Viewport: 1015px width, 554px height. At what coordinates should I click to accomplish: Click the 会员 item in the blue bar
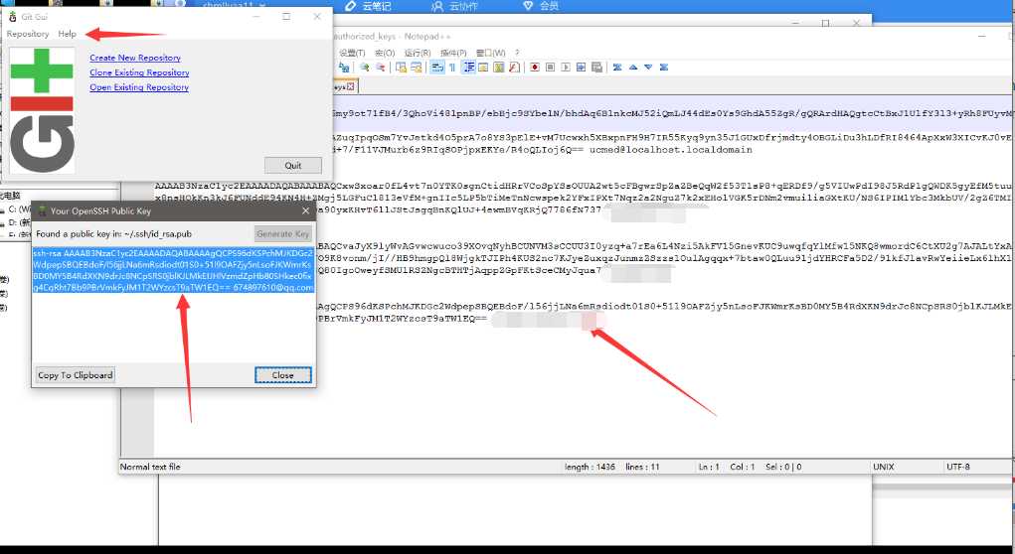(541, 6)
